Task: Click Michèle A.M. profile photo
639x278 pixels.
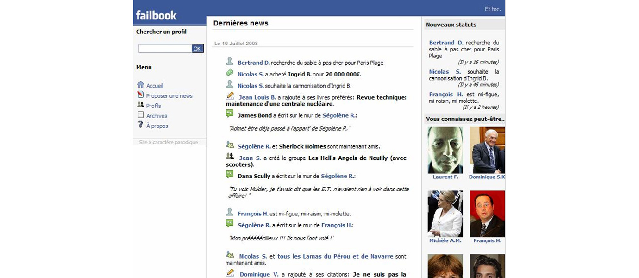Action: coord(445,214)
